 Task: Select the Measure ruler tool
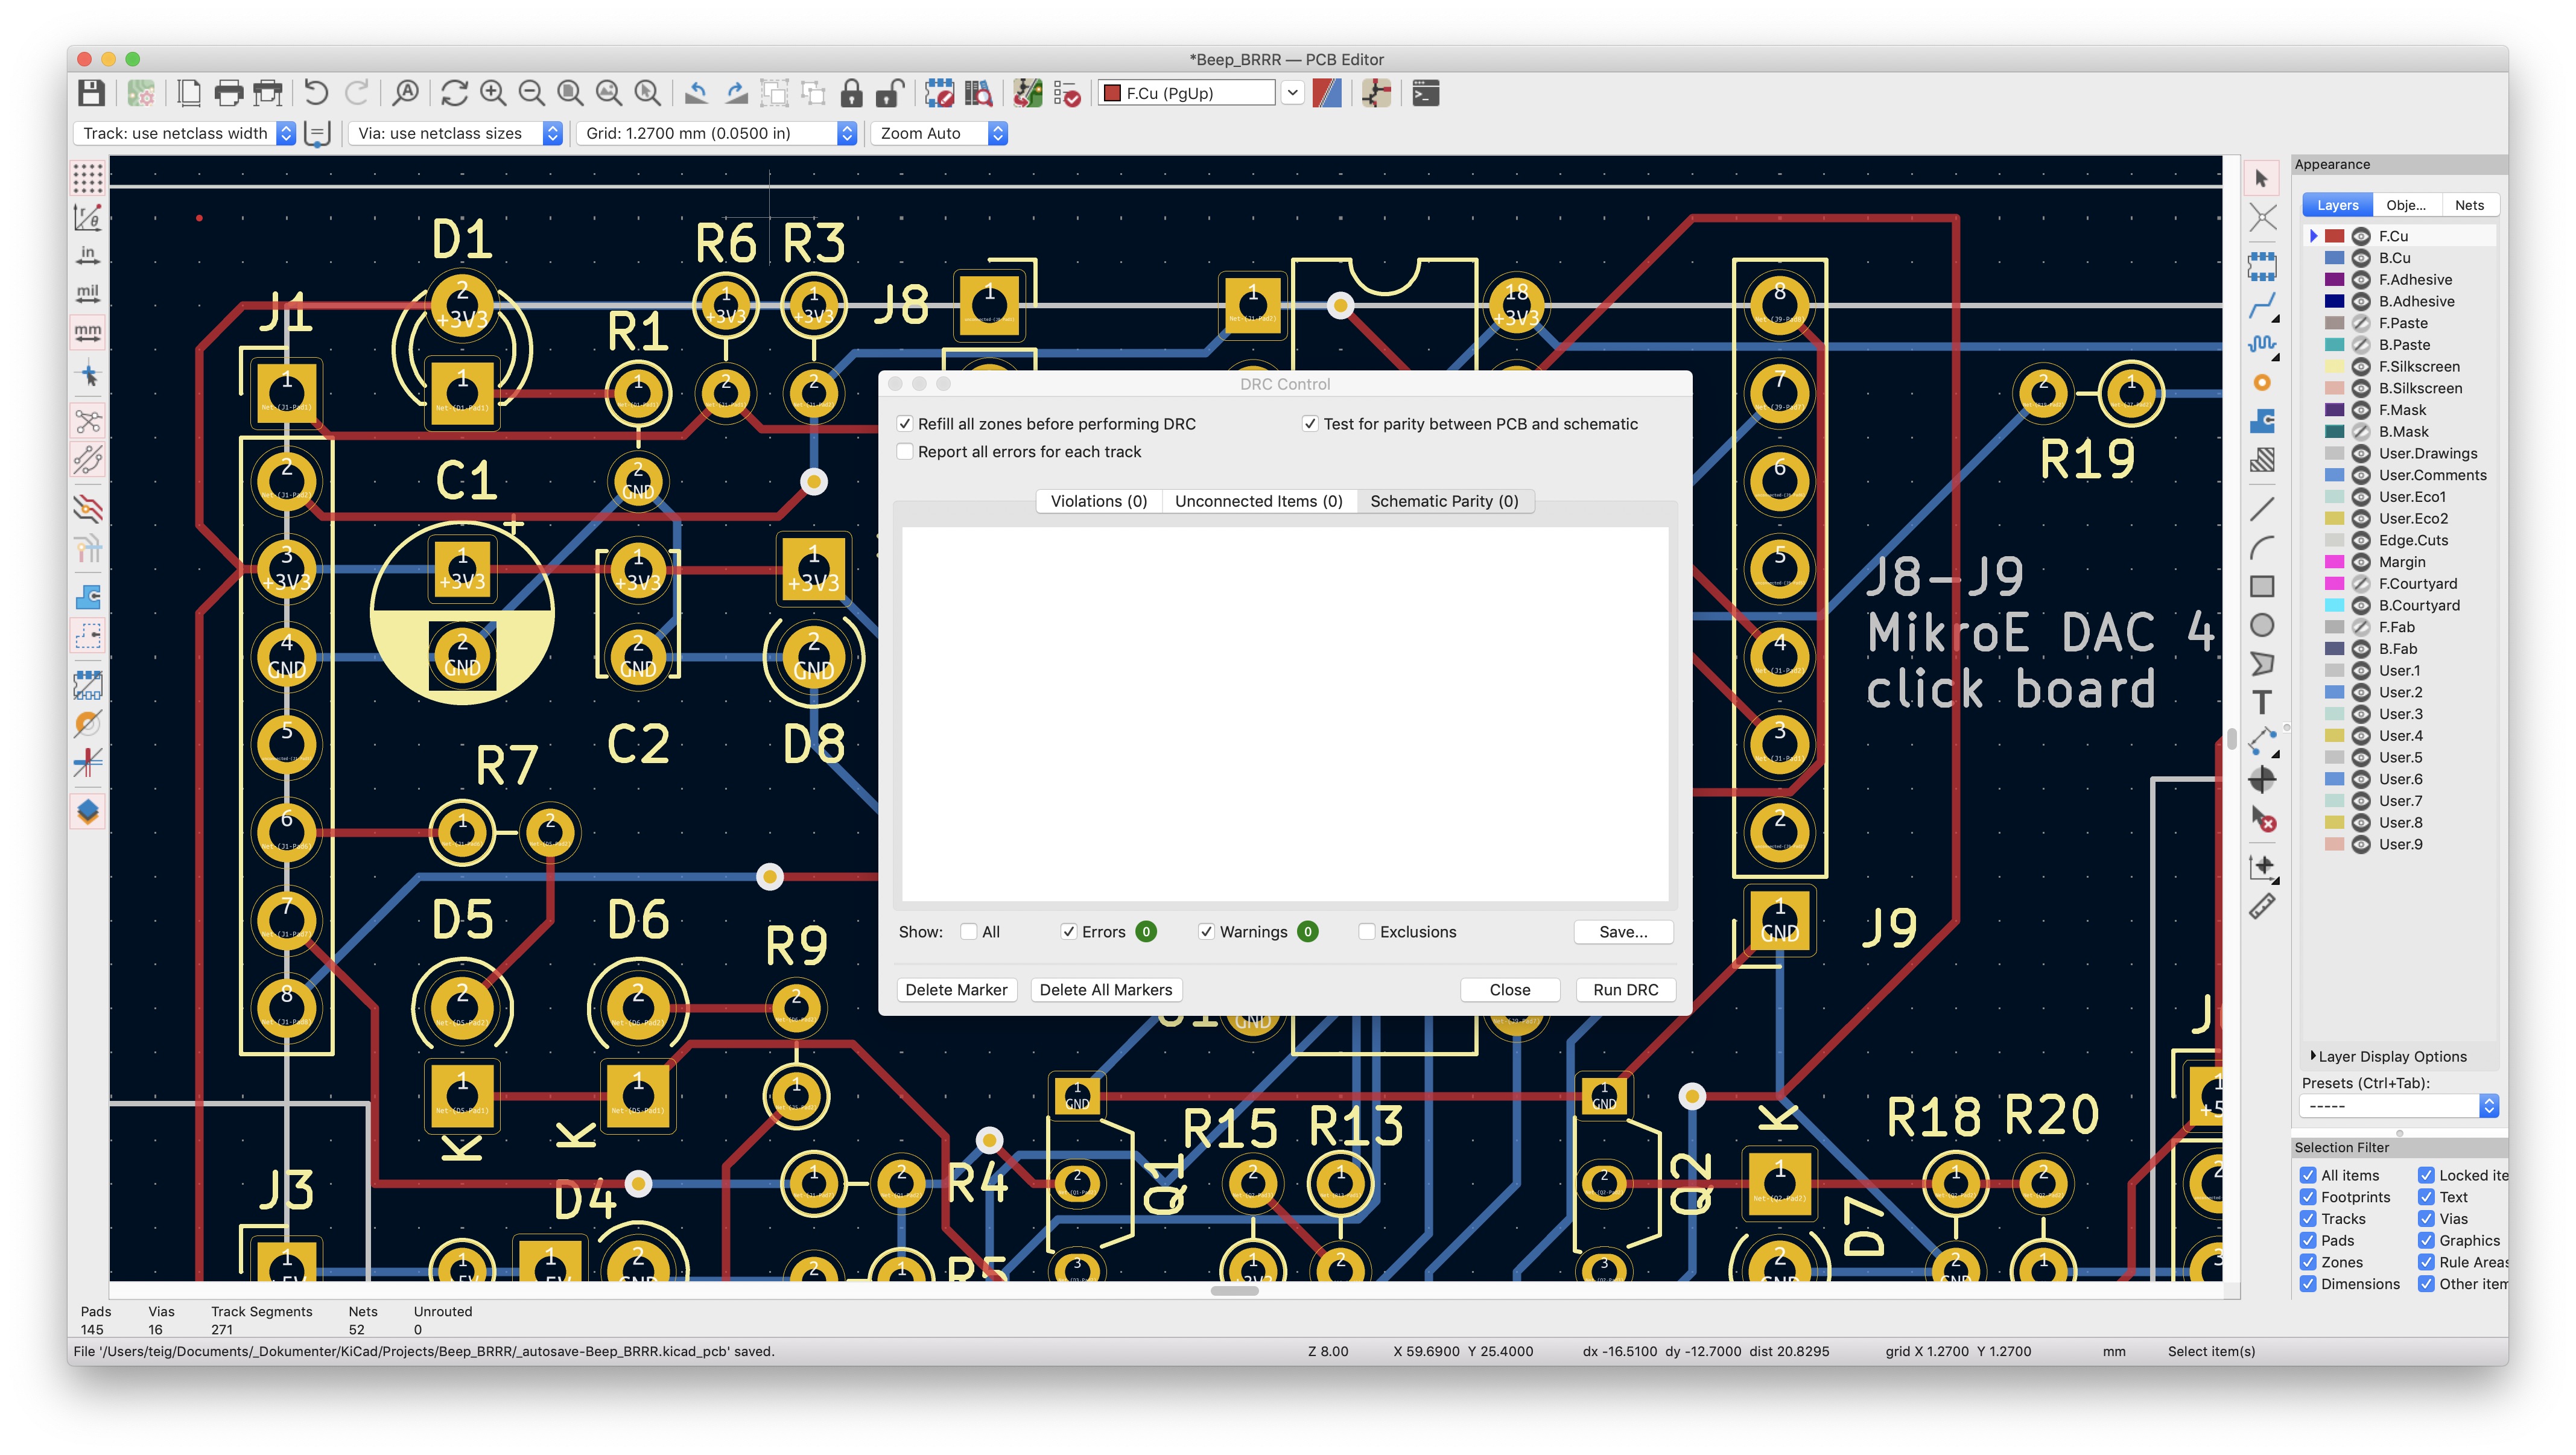(x=2262, y=907)
